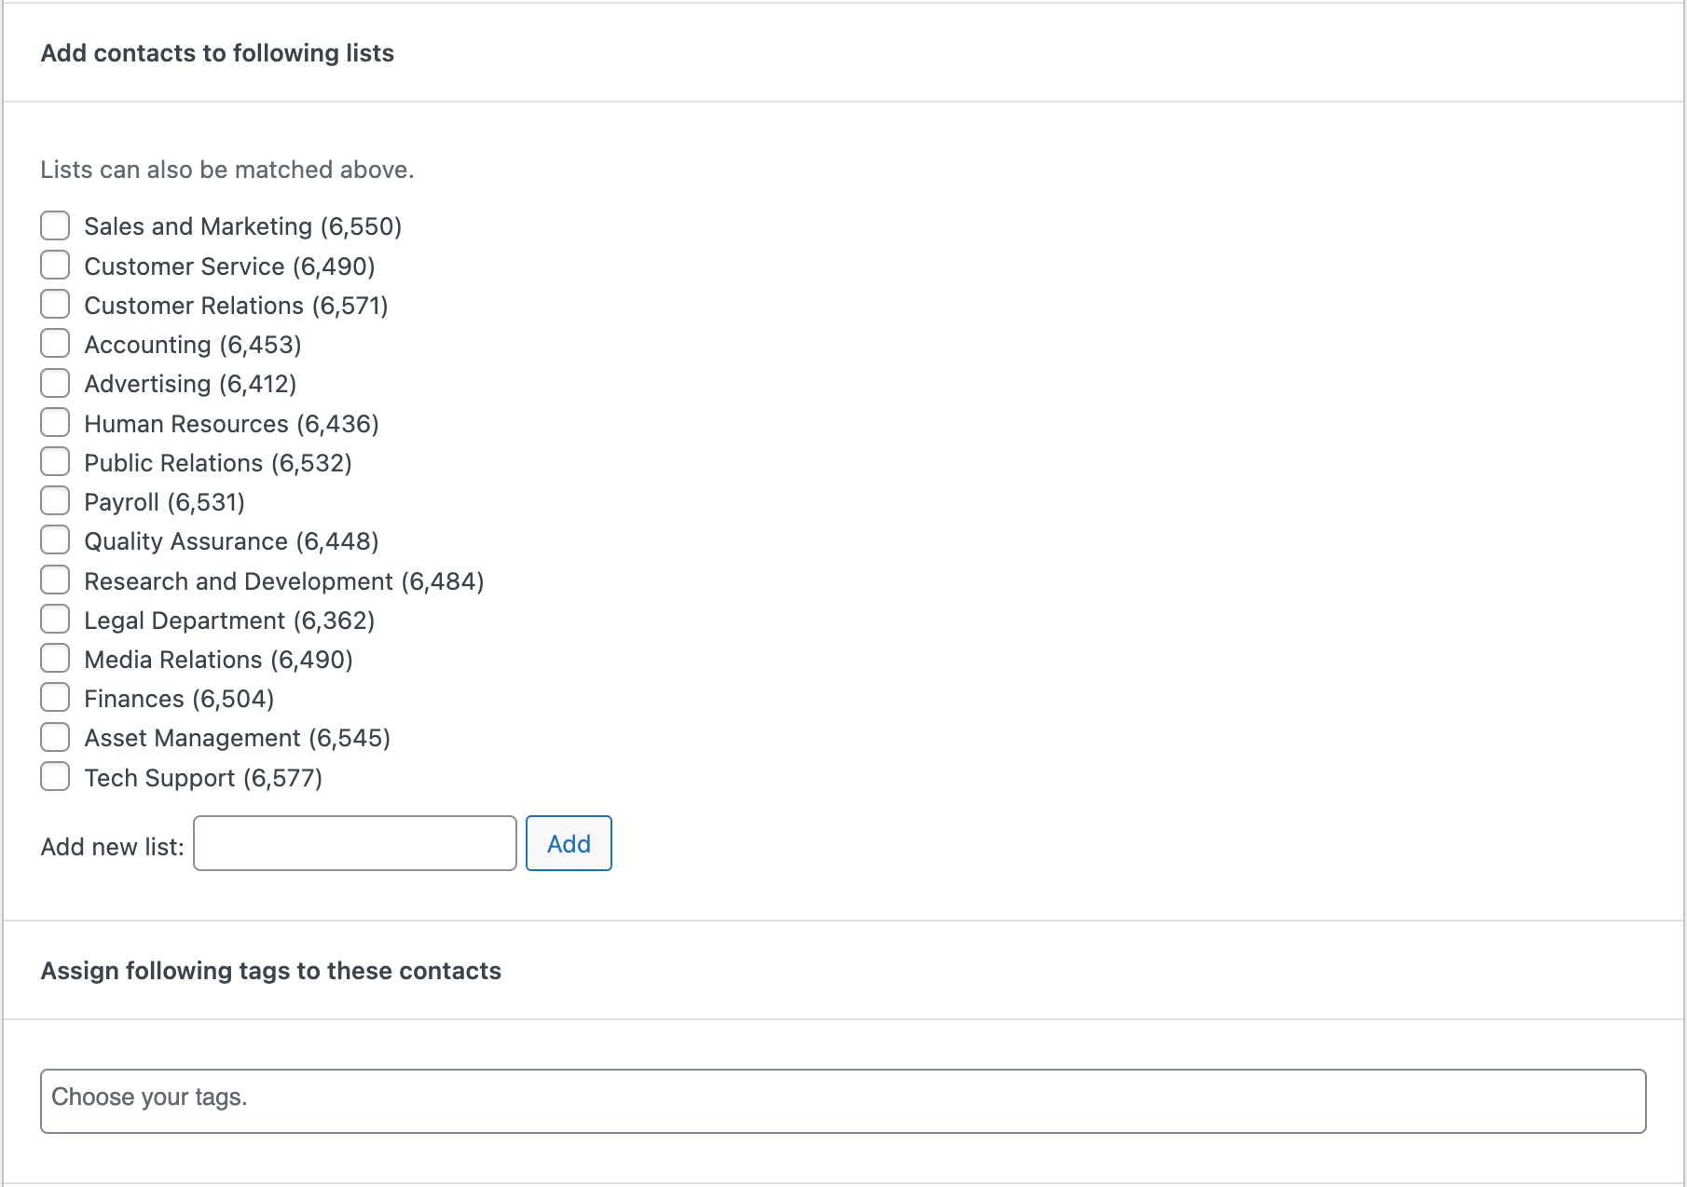Select the Quality Assurance list
This screenshot has width=1687, height=1187.
pyautogui.click(x=55, y=539)
